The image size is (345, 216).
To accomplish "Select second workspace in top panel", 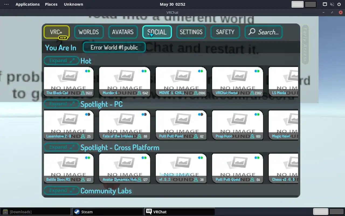I will coord(310,4).
